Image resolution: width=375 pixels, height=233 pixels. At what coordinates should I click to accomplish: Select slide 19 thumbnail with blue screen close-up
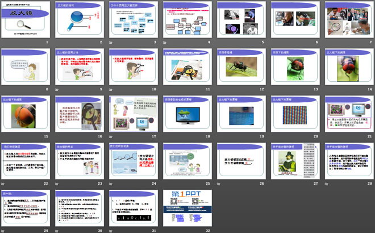pyautogui.click(x=241, y=114)
